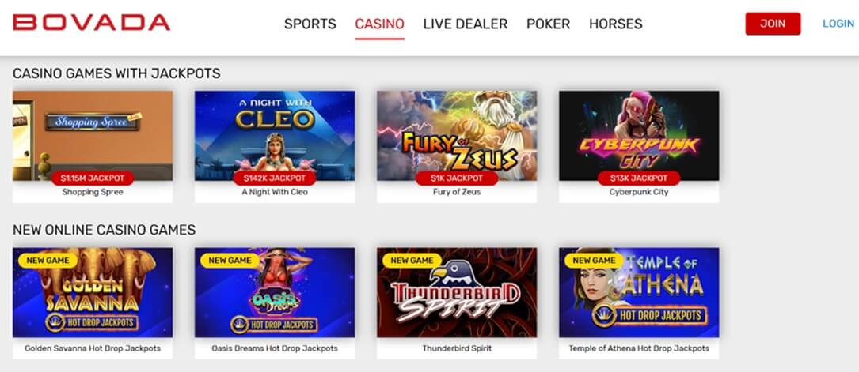Open the Poker section
This screenshot has height=372, width=859.
point(548,24)
